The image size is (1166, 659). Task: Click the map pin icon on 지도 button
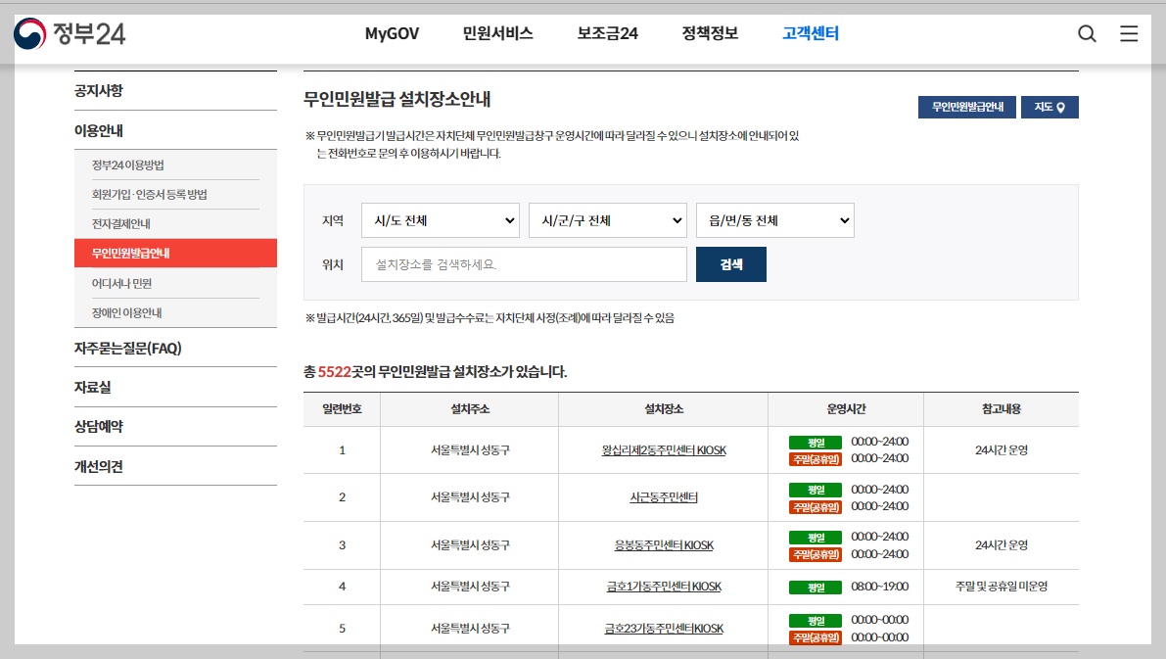(x=1063, y=108)
